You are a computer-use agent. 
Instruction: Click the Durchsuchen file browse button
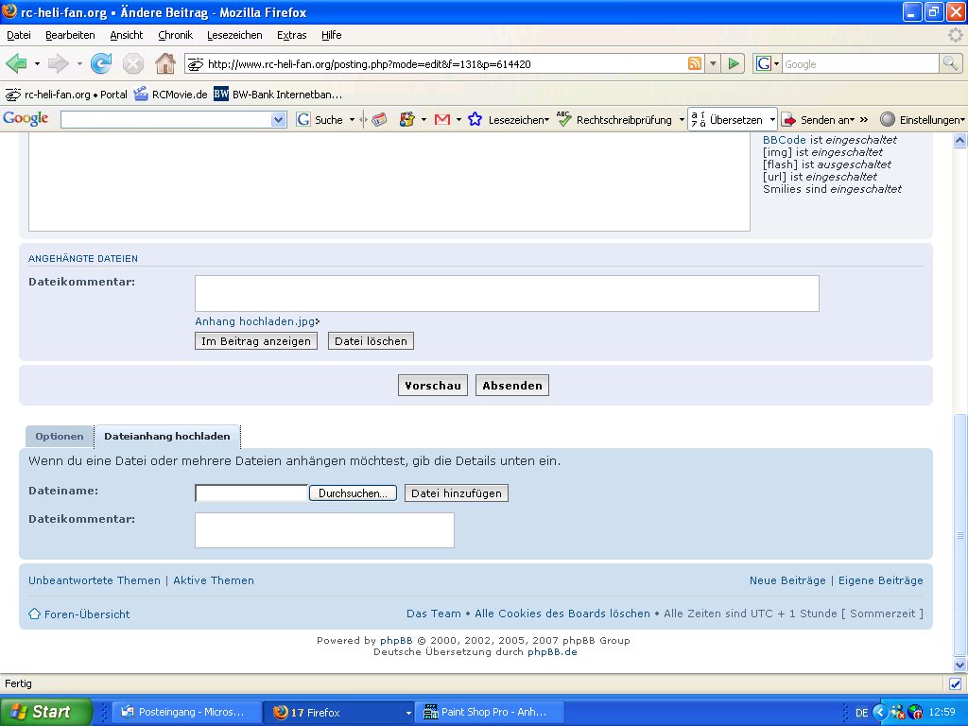click(x=354, y=493)
